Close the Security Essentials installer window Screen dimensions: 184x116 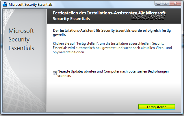[175, 4]
